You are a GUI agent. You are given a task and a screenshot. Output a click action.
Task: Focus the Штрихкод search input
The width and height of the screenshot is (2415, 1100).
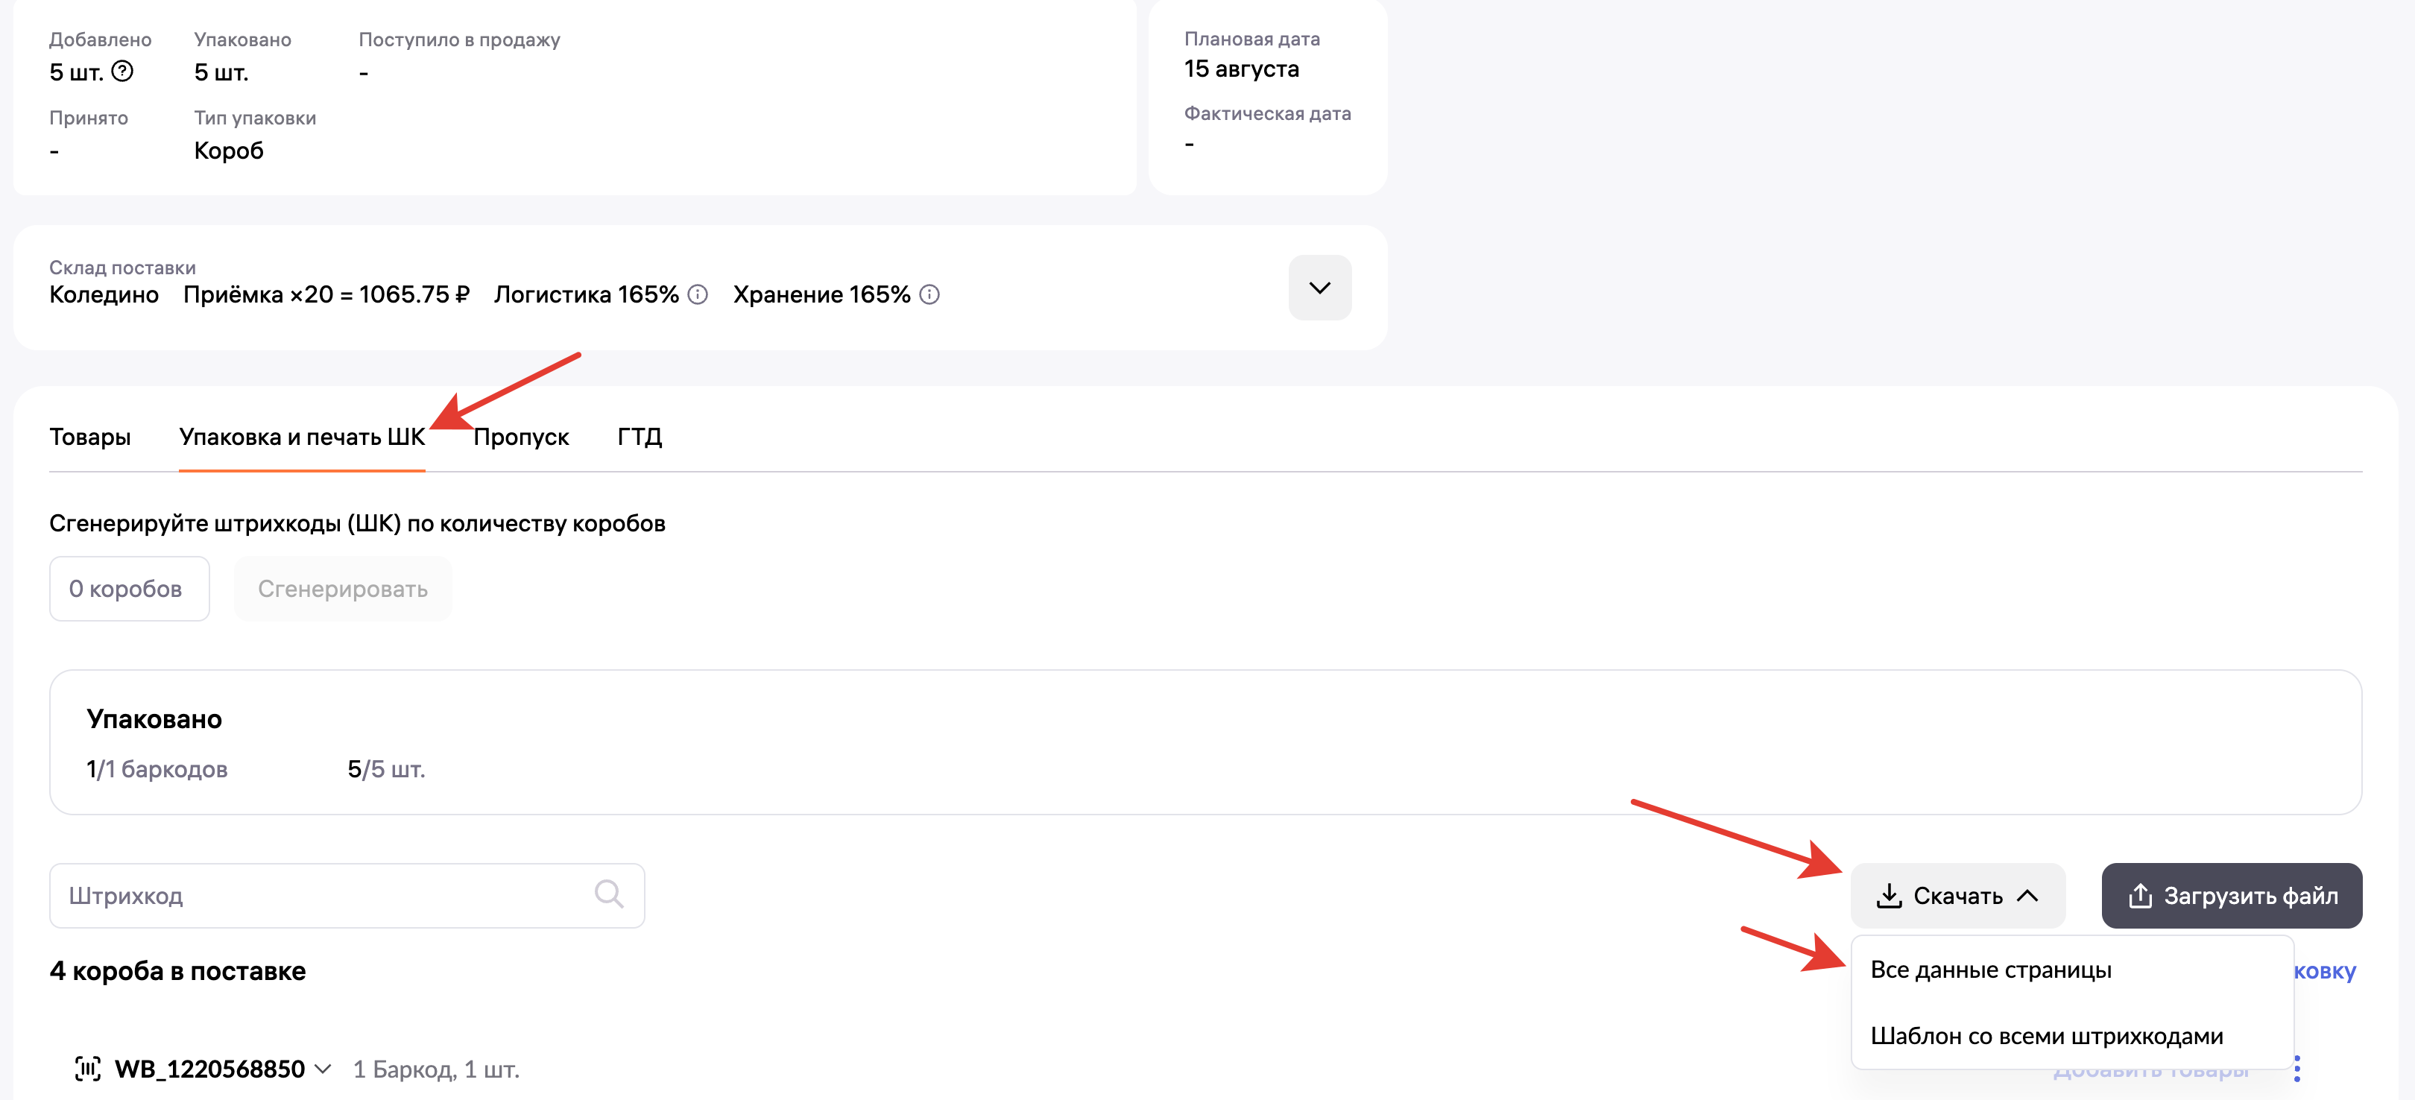319,896
